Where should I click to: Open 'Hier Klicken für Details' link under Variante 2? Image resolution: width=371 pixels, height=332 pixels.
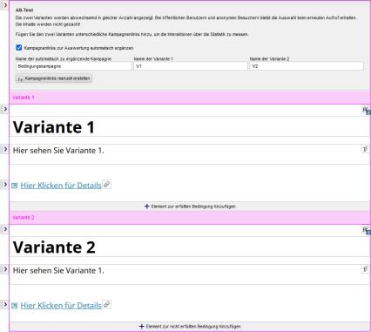[61, 306]
